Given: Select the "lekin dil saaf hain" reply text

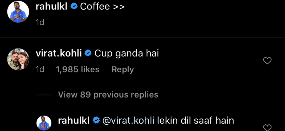Looking at the screenshot, I should (x=196, y=121).
